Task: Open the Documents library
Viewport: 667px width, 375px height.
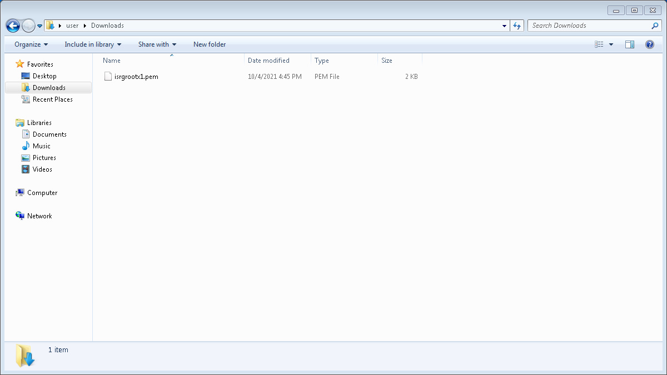Action: pos(49,134)
